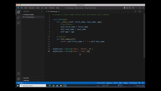Split the editor right
The width and height of the screenshot is (161, 91).
(140, 11)
